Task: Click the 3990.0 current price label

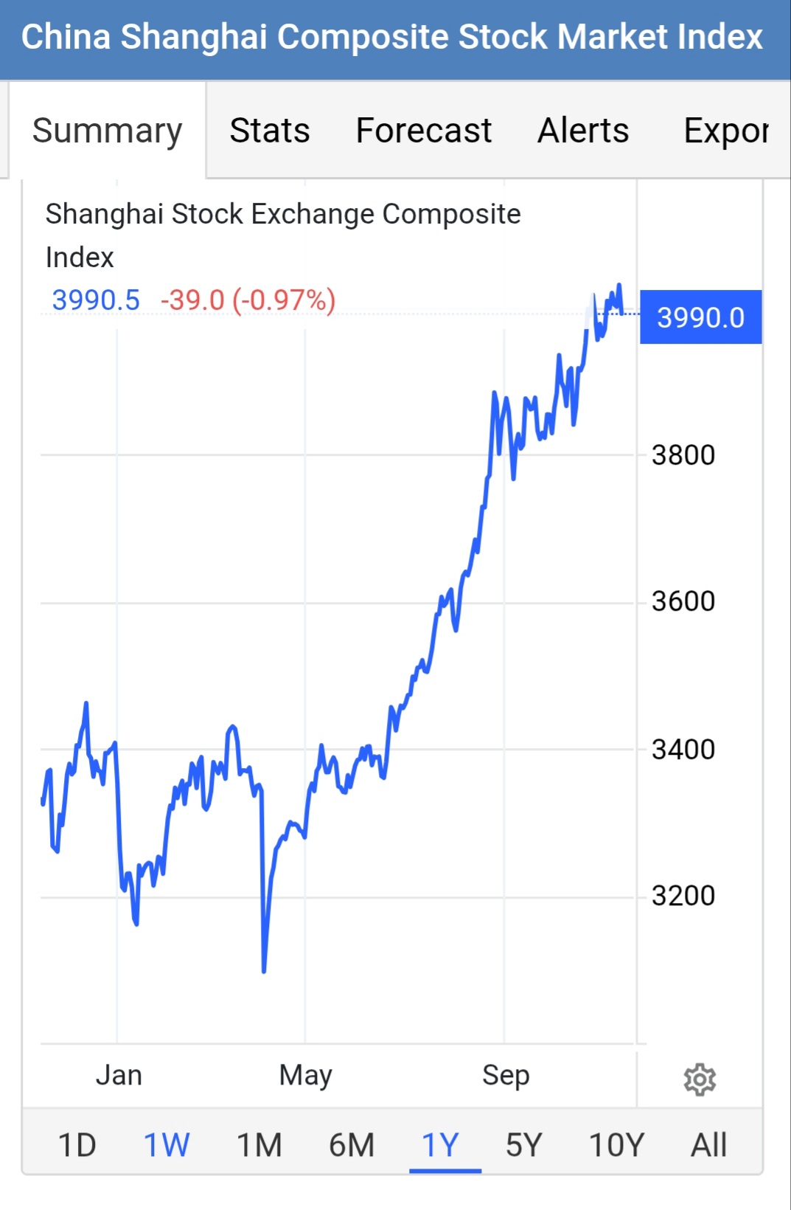Action: tap(700, 317)
